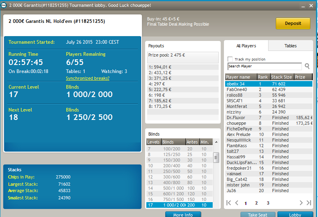Go to next page of players

[x=301, y=203]
